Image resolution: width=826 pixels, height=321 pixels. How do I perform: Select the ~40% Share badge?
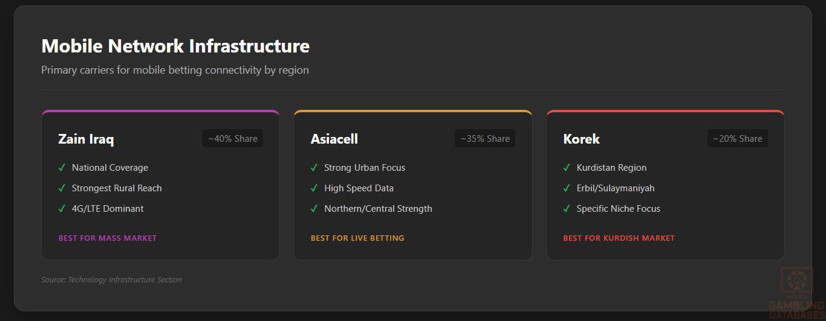pos(233,139)
